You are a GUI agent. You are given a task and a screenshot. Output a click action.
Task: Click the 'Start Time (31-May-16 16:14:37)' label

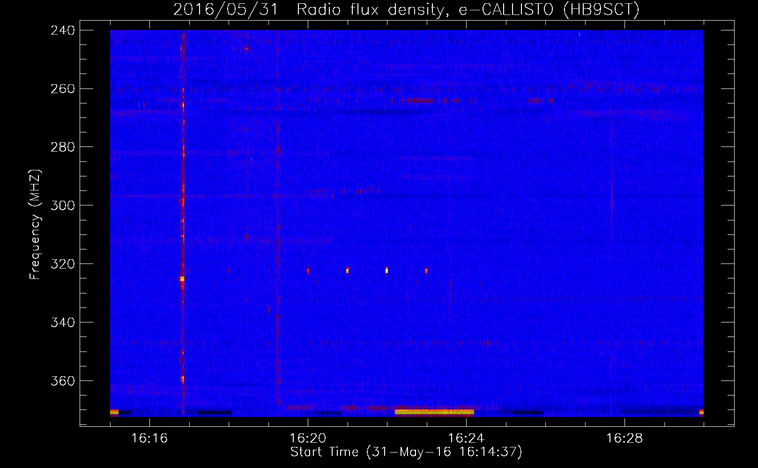[406, 452]
